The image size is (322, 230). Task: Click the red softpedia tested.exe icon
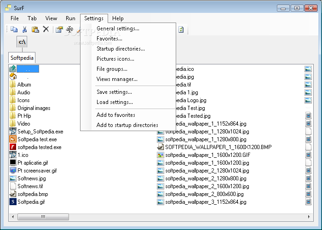(x=13, y=147)
